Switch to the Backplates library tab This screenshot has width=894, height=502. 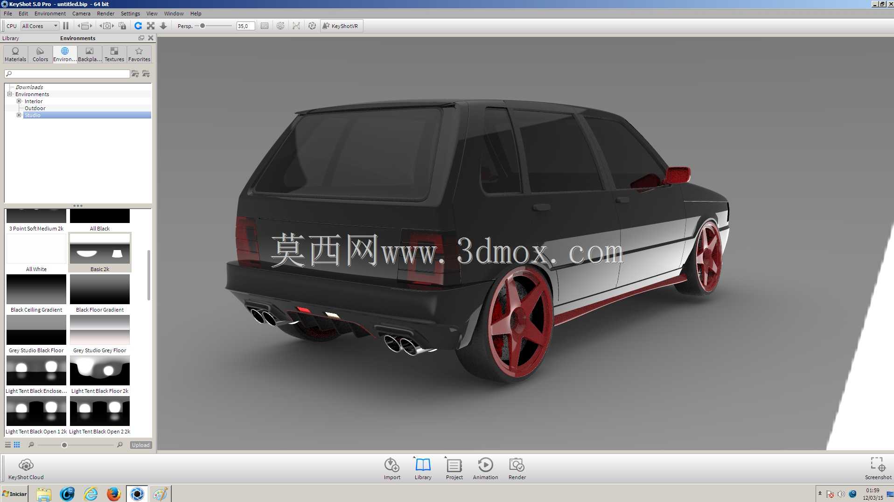pos(90,54)
